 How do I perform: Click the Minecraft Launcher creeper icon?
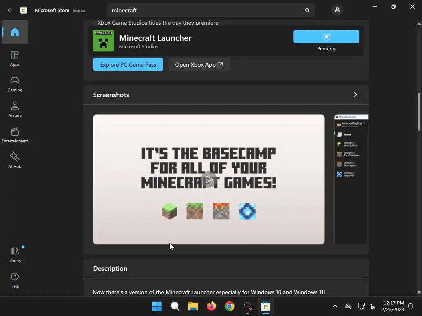(103, 41)
